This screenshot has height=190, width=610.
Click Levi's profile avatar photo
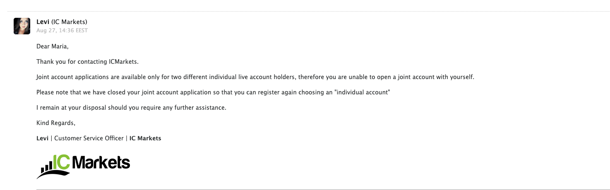pos(22,26)
